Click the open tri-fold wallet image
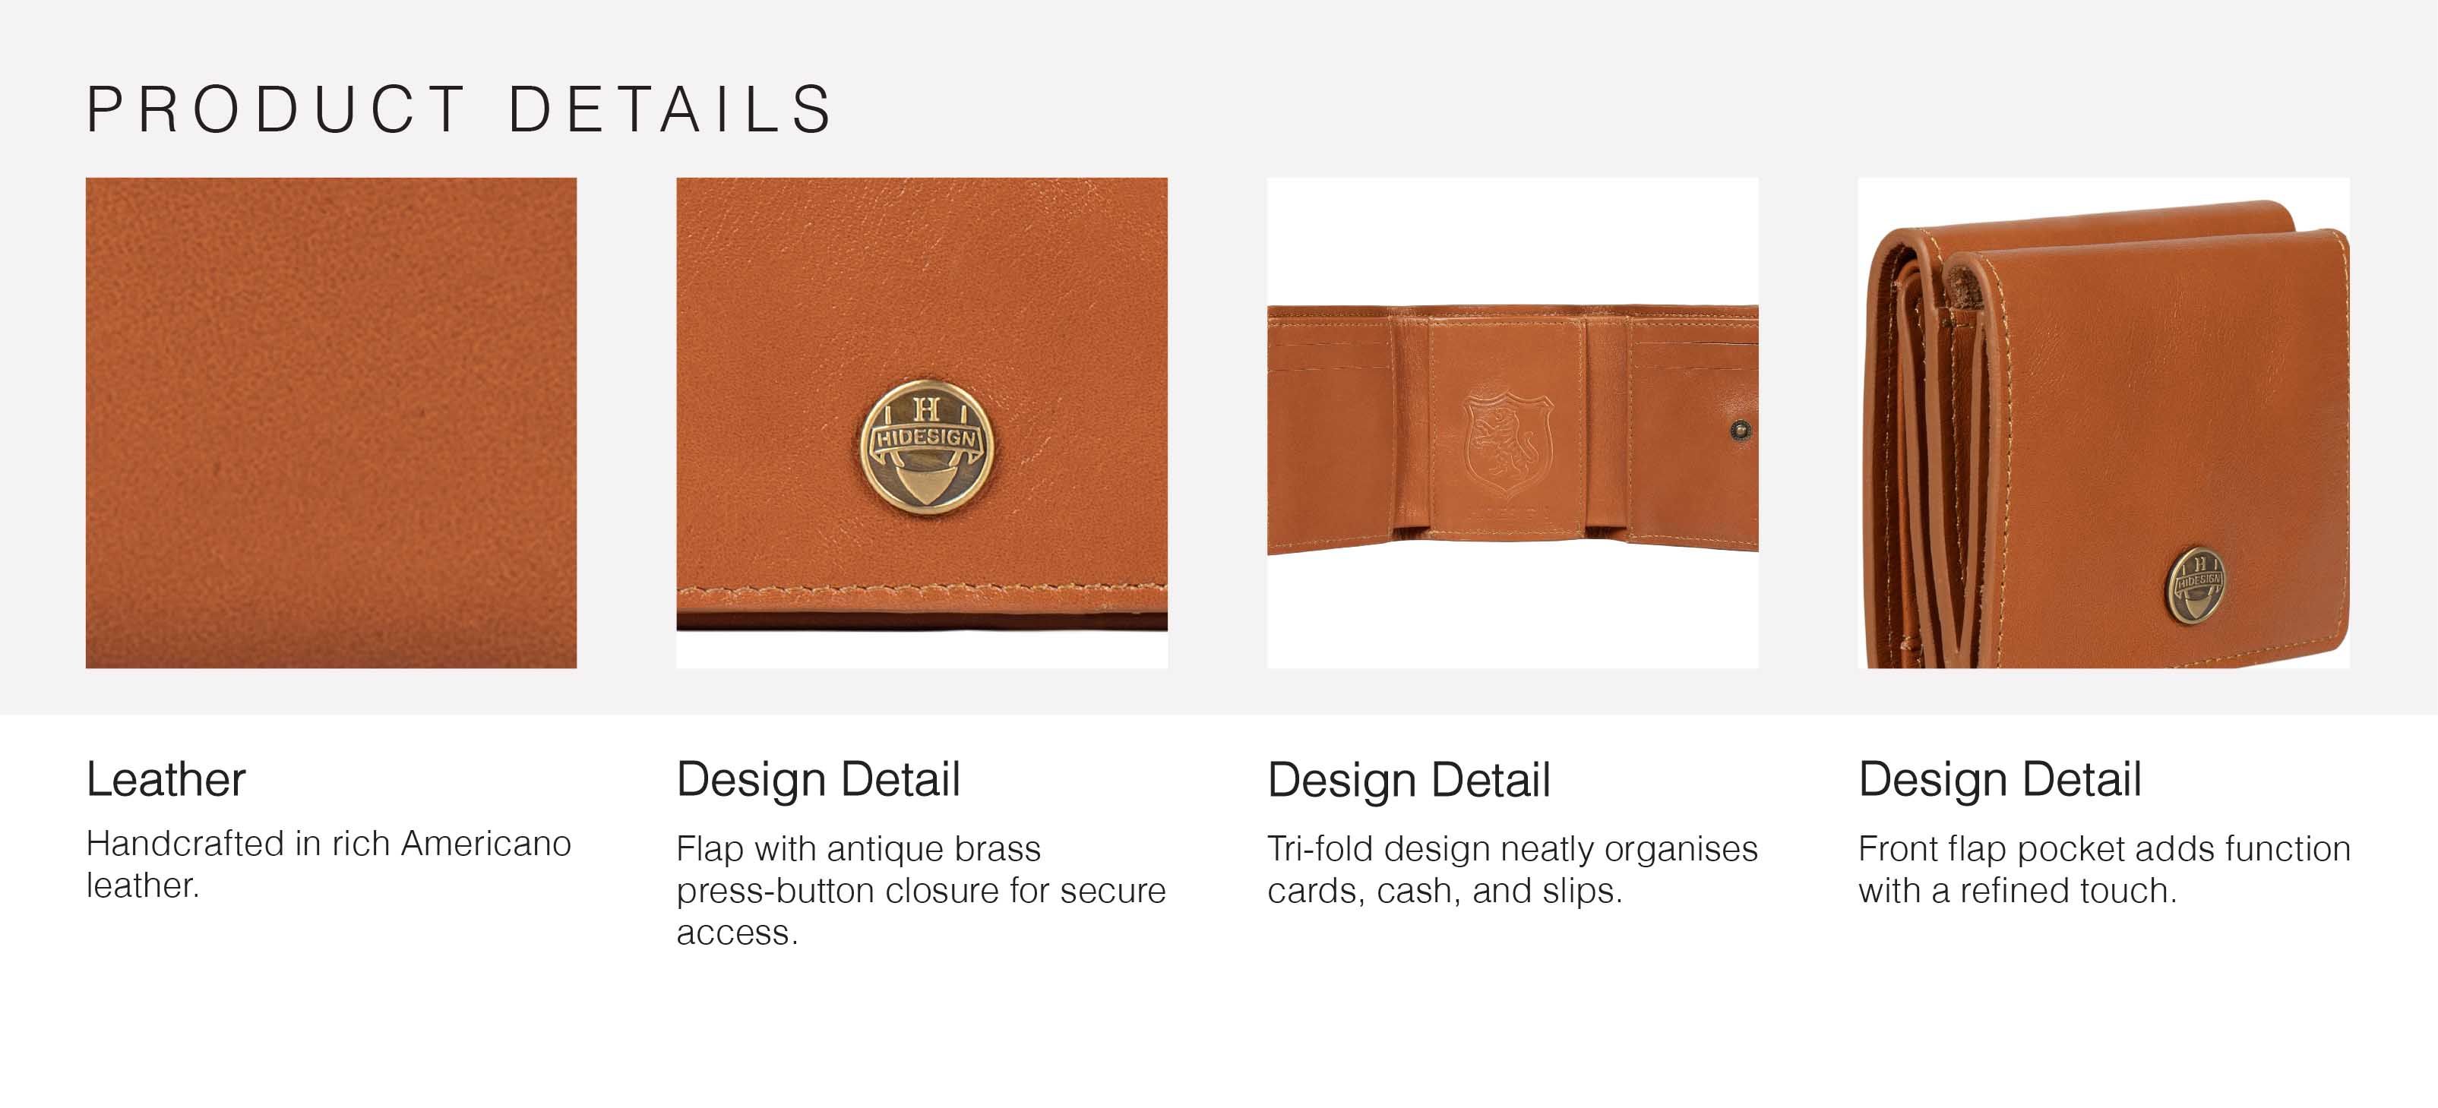The image size is (2438, 1108). [1513, 423]
